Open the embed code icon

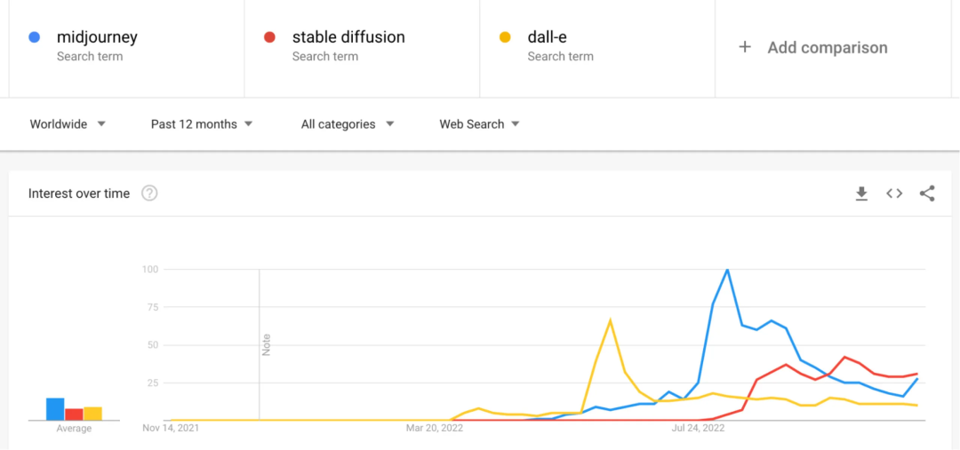pyautogui.click(x=894, y=193)
